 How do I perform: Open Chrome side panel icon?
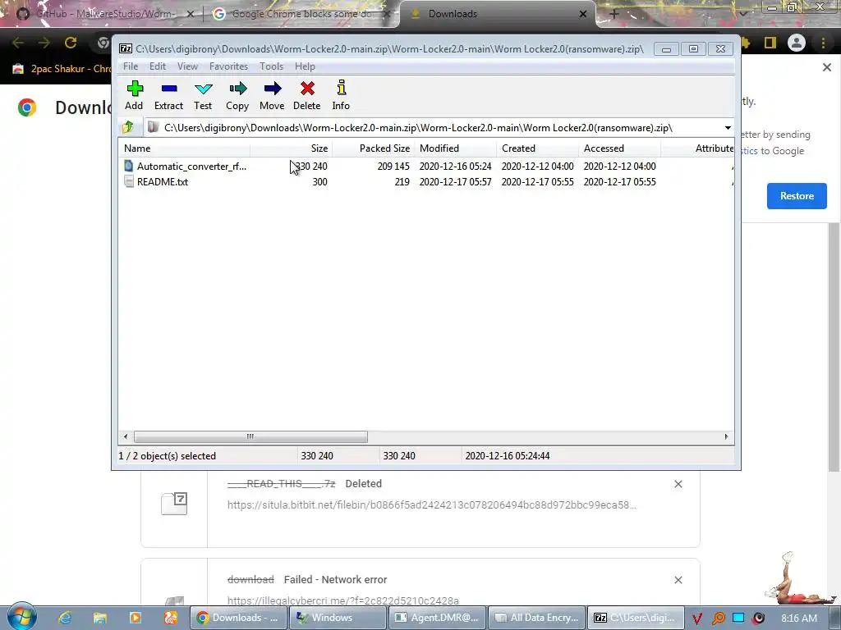tap(770, 43)
